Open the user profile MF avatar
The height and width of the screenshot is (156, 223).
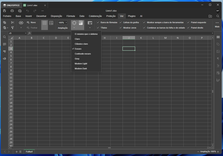pos(218,11)
